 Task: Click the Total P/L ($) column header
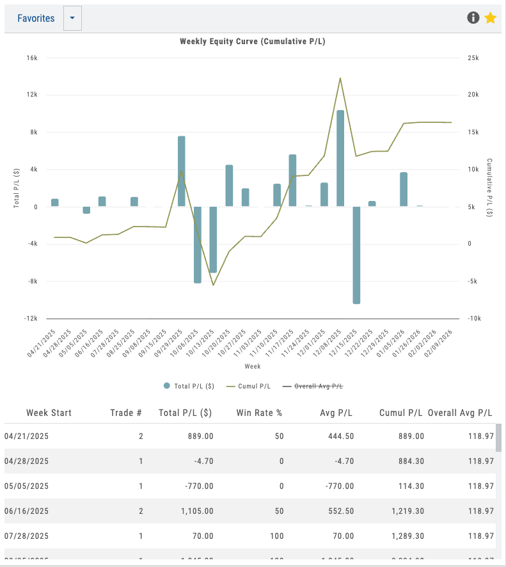[186, 413]
